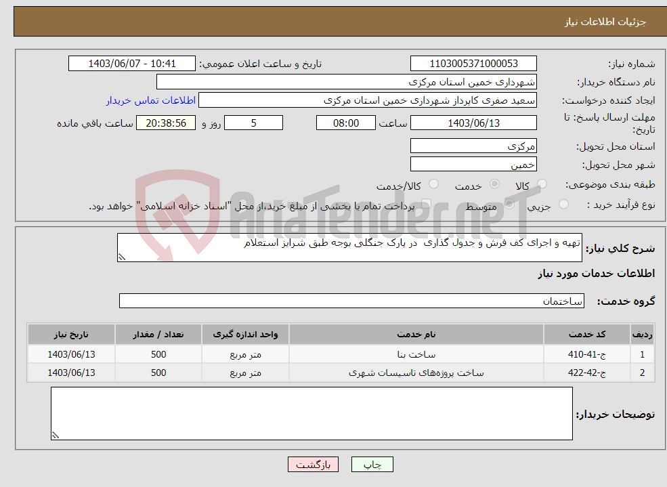Click the تاریخ نیاز column header
The width and height of the screenshot is (667, 487).
(72, 335)
